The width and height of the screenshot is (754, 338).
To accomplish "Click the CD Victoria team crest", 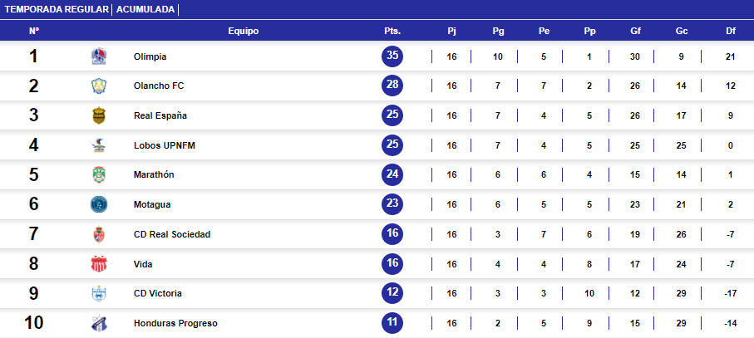I will [98, 294].
